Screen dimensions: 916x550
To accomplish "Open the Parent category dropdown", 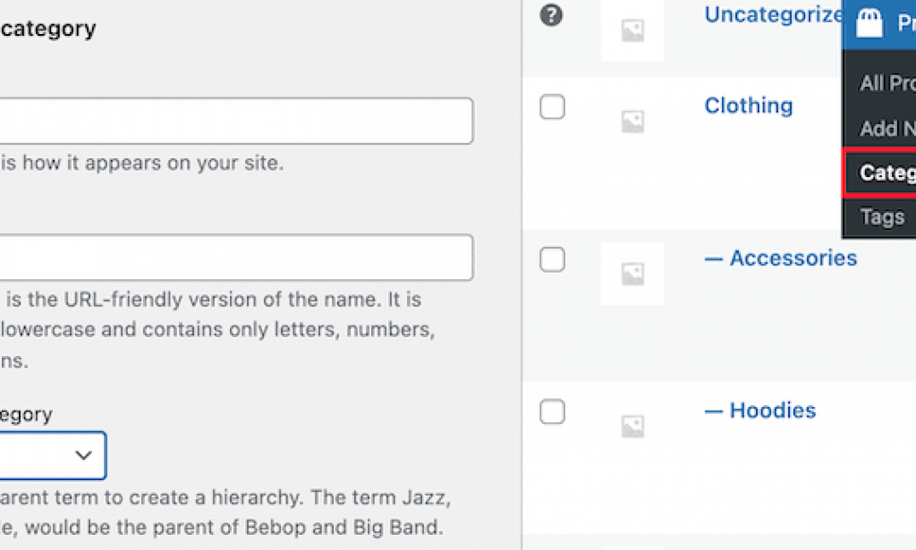I will tap(54, 455).
